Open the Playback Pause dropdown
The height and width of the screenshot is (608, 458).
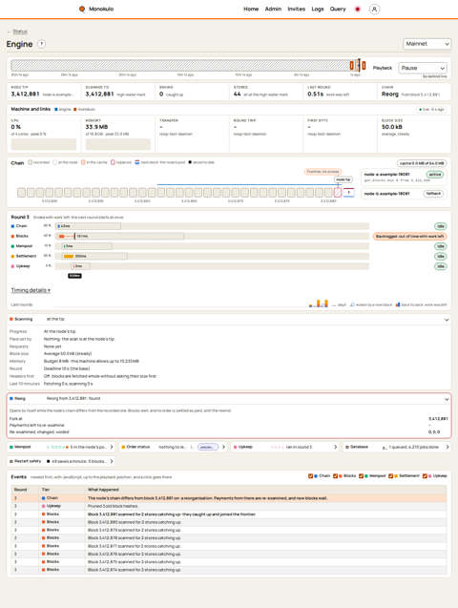423,68
